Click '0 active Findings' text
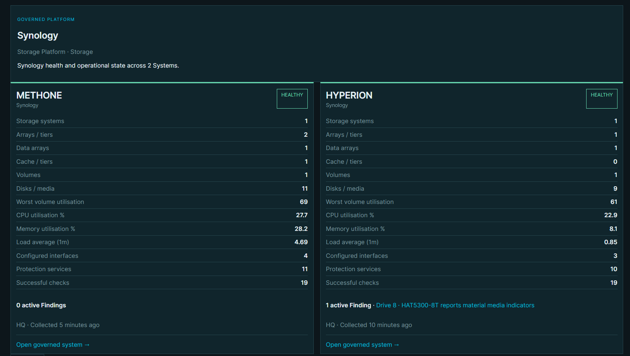The height and width of the screenshot is (356, 630). (x=41, y=305)
